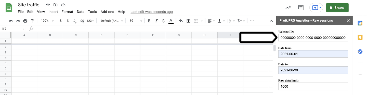This screenshot has height=95, width=367.
Task: Open the View menu
Action: point(41,12)
